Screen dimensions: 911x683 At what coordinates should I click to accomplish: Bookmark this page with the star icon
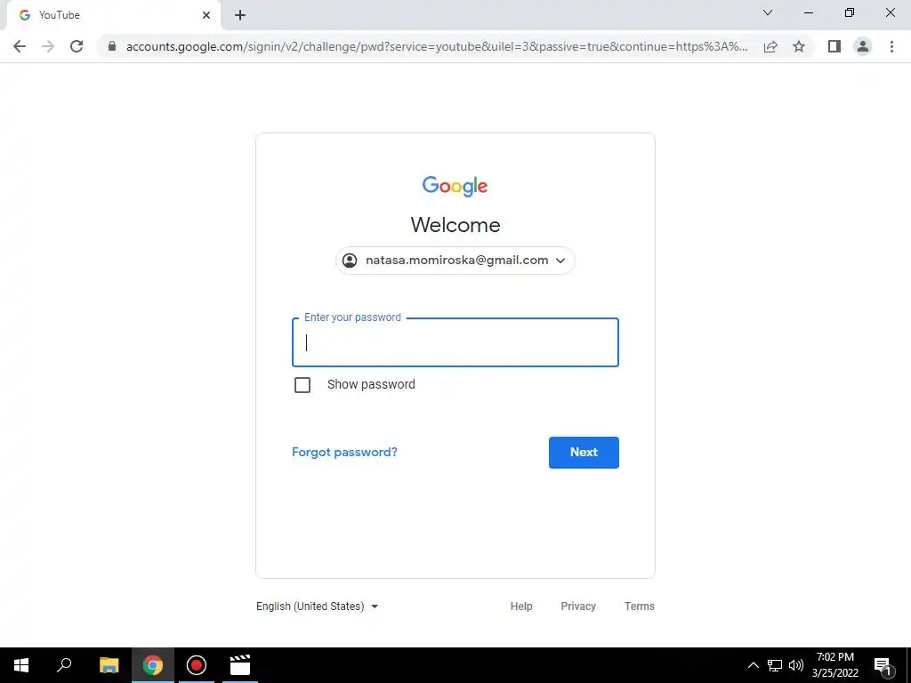[799, 46]
